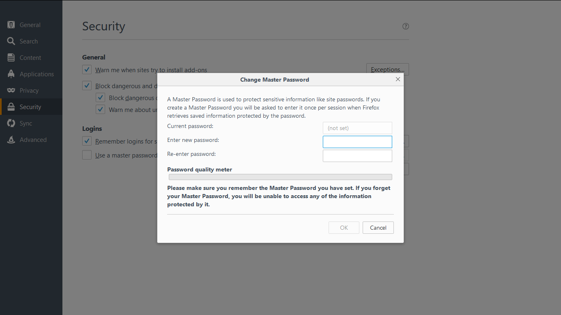Cancel the Change Master Password dialog
The image size is (561, 315).
[378, 228]
